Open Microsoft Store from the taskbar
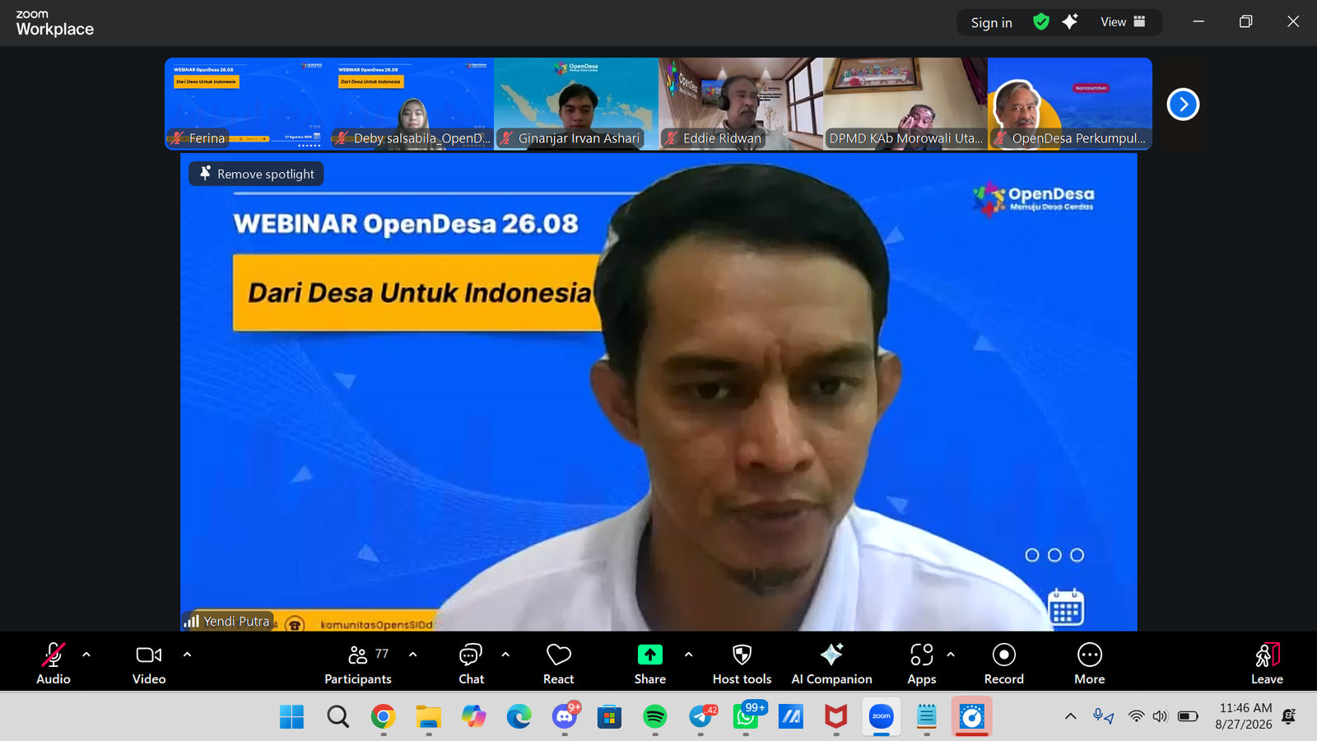This screenshot has width=1317, height=741. (x=609, y=717)
